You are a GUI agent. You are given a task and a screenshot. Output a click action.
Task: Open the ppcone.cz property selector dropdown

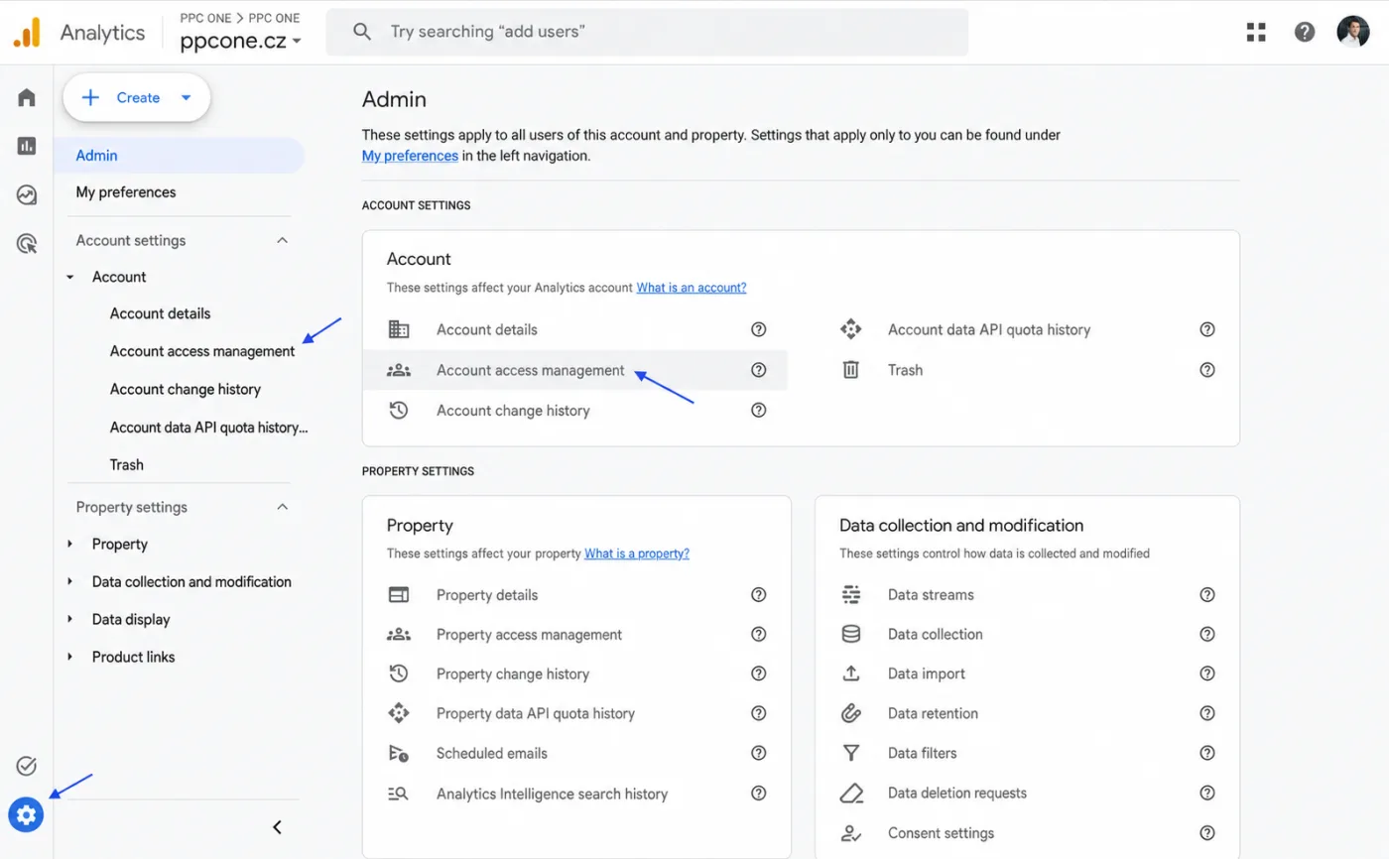coord(241,41)
